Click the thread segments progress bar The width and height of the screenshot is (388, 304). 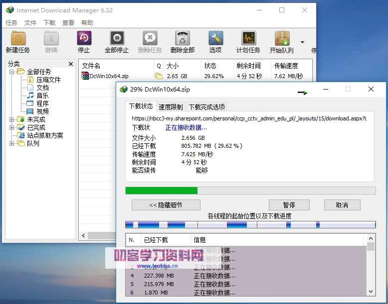pos(250,225)
